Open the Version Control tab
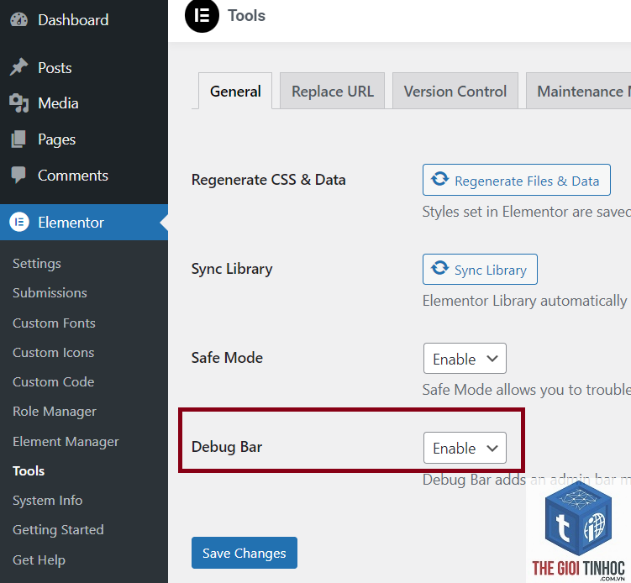This screenshot has width=631, height=583. click(x=455, y=91)
